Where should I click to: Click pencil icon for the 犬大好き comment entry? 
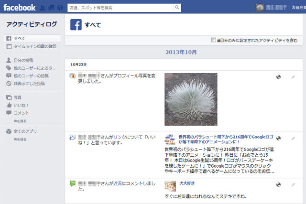[293, 184]
